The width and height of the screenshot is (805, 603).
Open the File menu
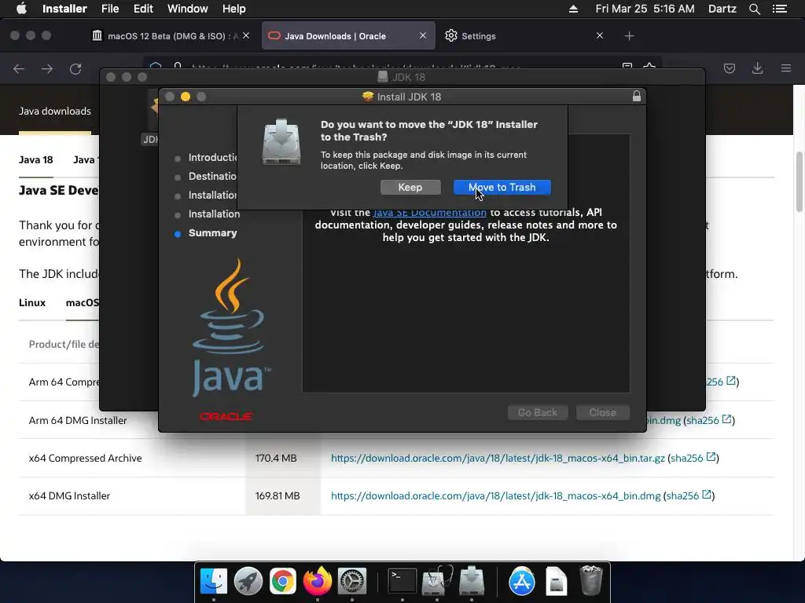coord(110,9)
